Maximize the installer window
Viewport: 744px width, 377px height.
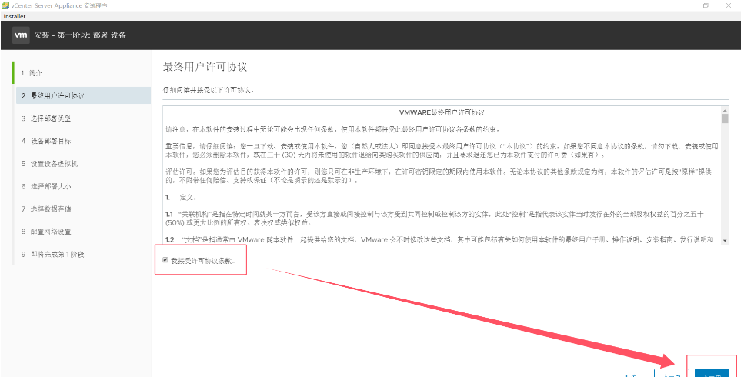pyautogui.click(x=706, y=5)
